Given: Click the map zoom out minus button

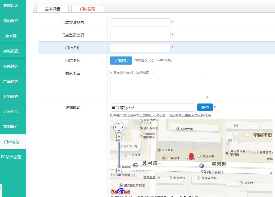Looking at the screenshot, I should pyautogui.click(x=119, y=171).
